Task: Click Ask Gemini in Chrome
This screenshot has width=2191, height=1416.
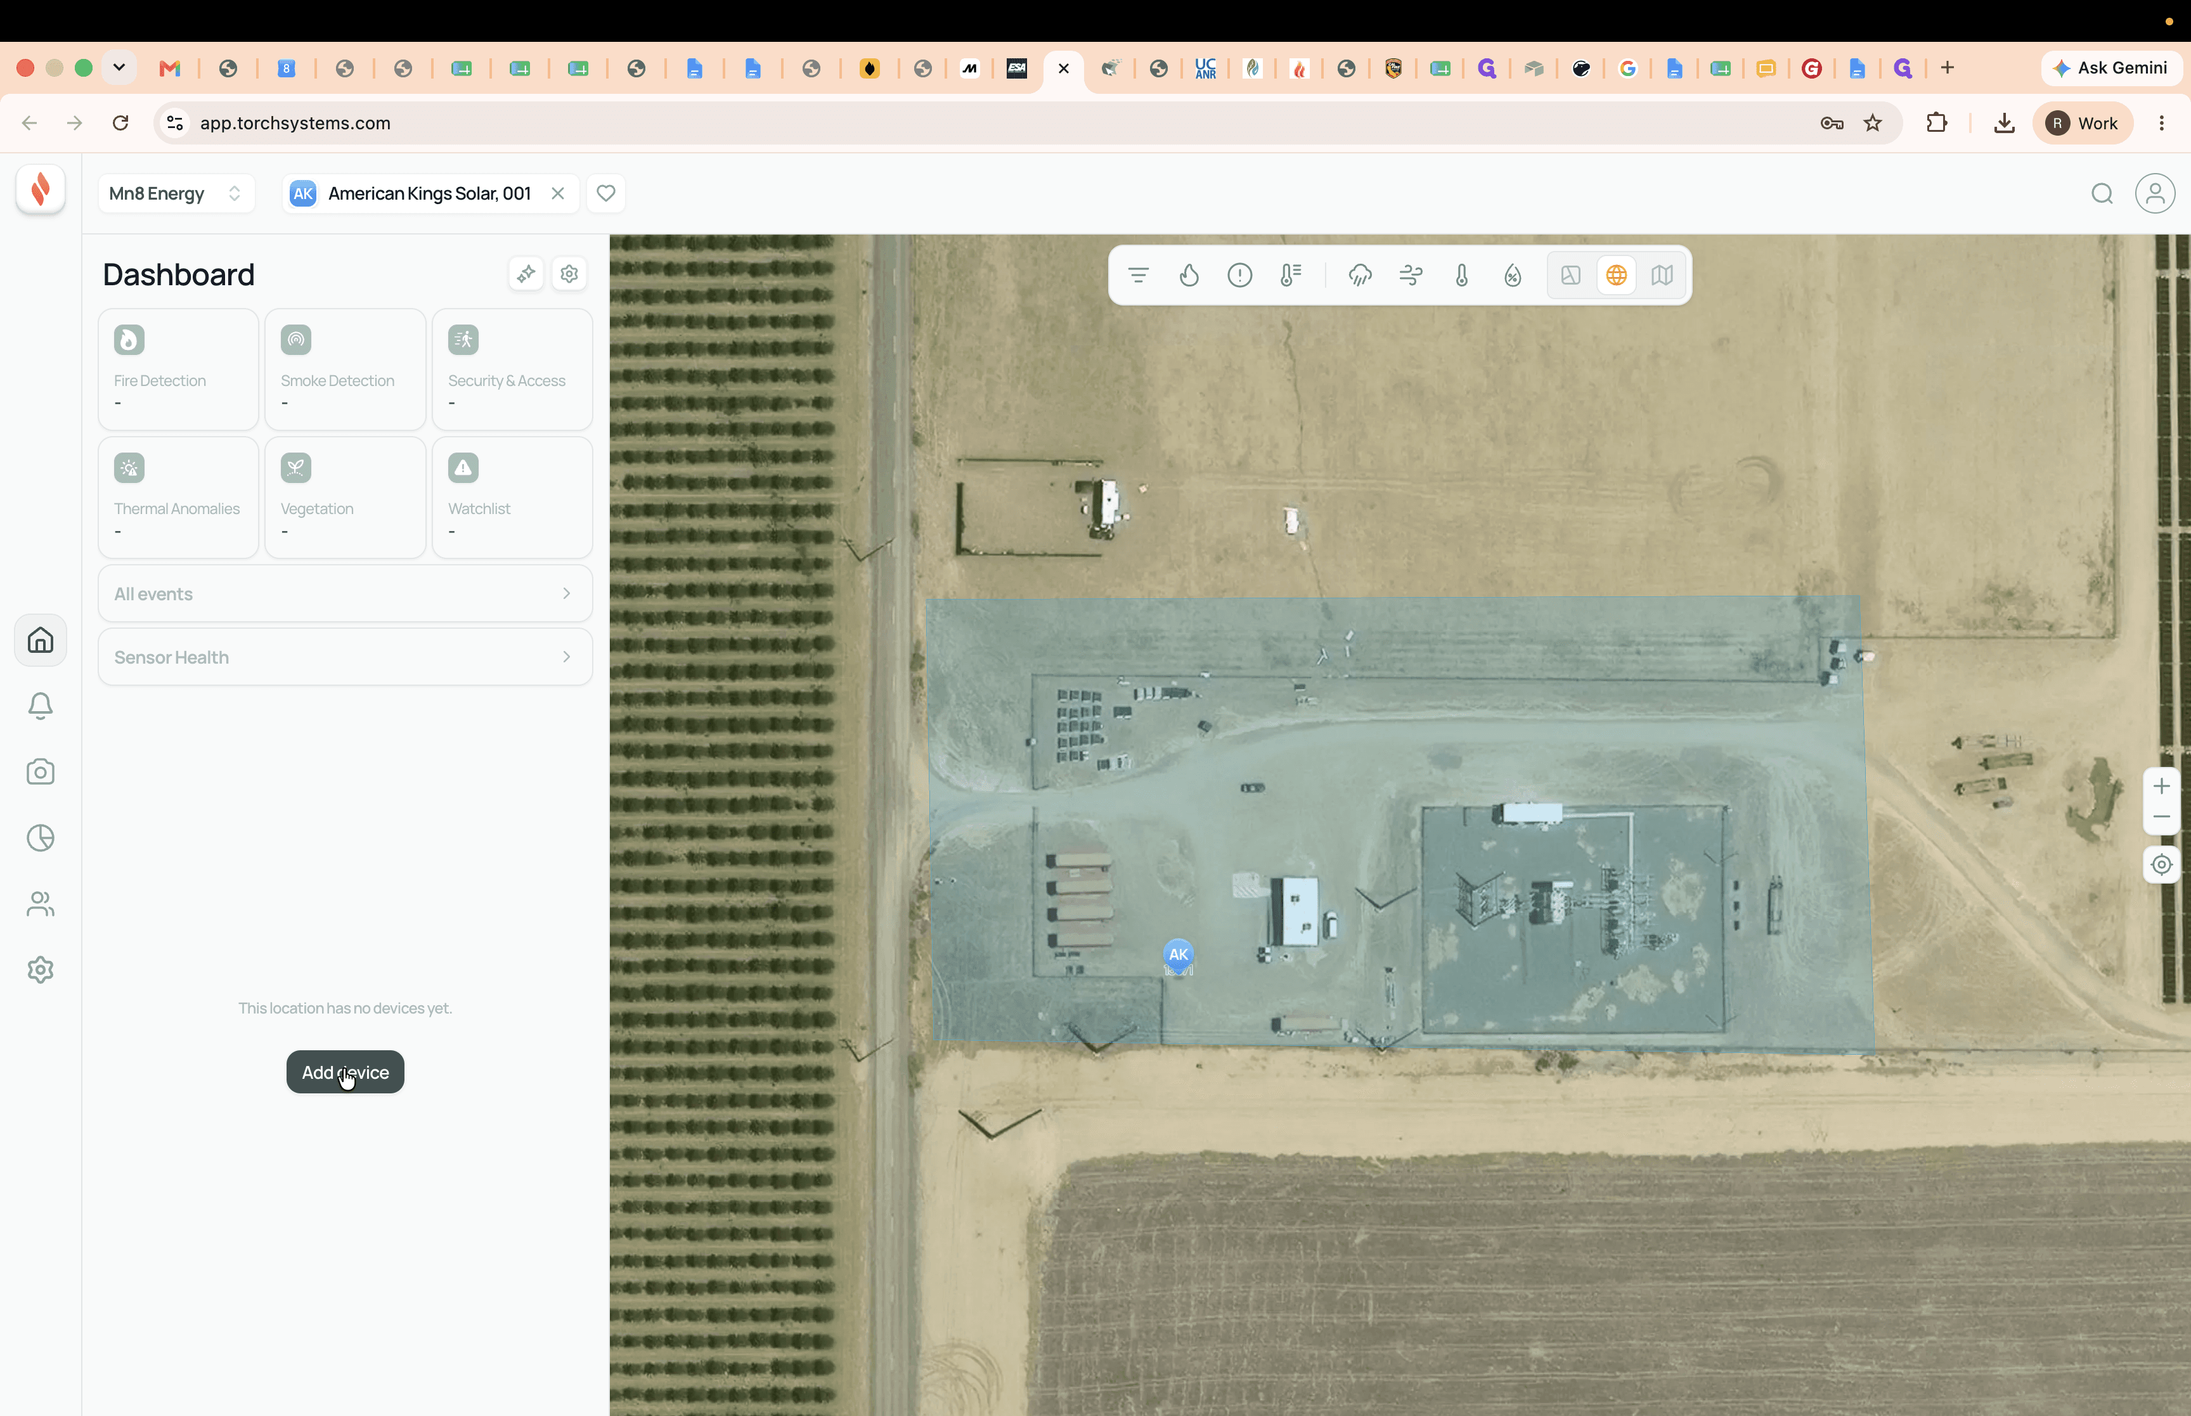Action: coord(2111,68)
